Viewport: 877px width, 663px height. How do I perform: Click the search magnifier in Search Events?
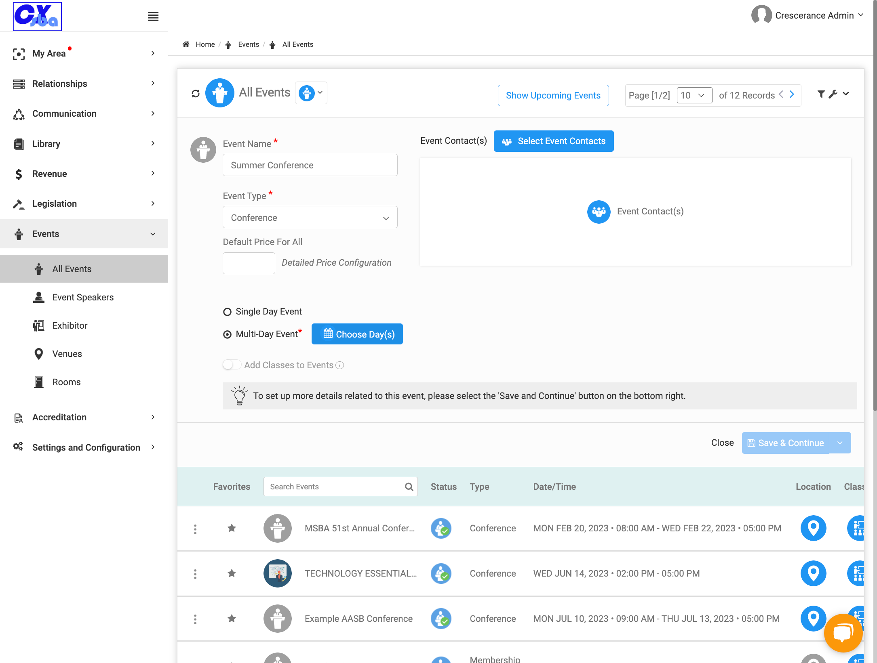pos(409,487)
